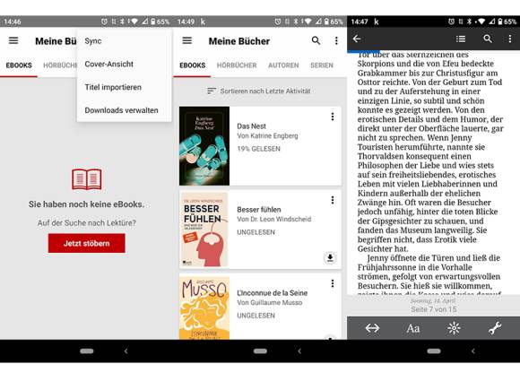The image size is (520, 390).
Task: Open Sortieren nach Letzte Aktivität sorting
Action: pyautogui.click(x=259, y=91)
